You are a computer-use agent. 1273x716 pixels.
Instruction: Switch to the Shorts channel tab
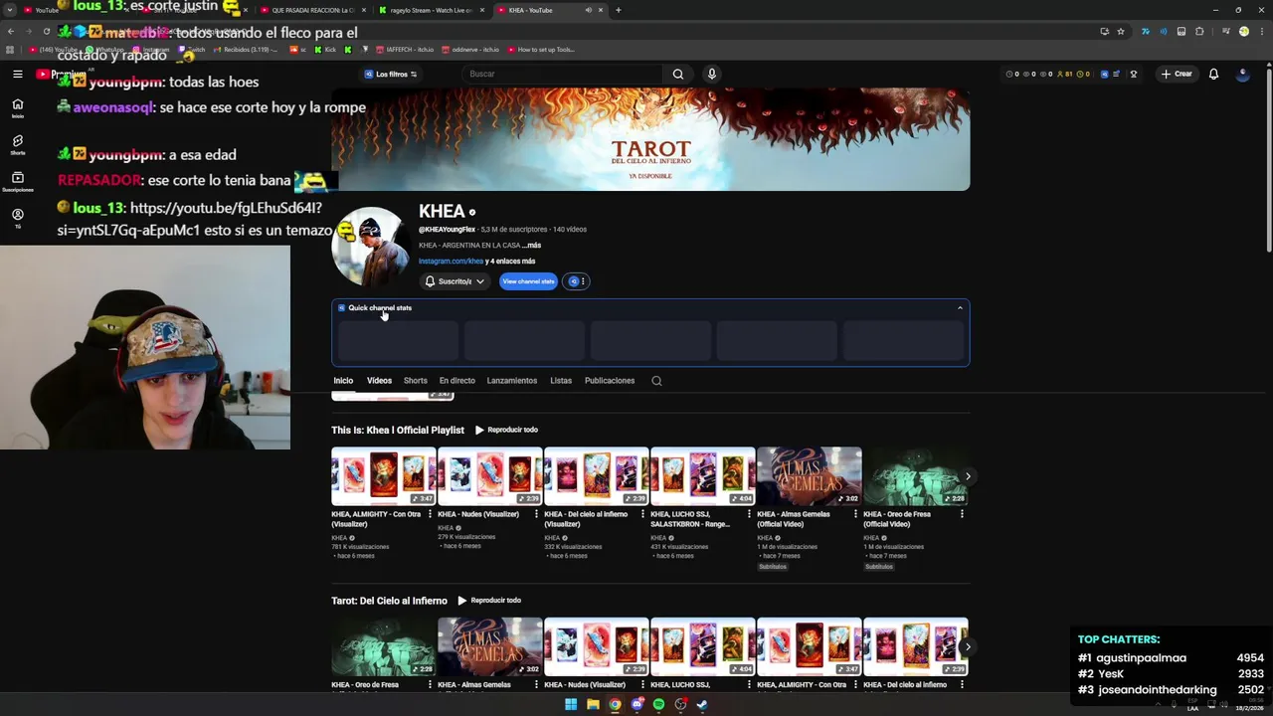point(416,381)
